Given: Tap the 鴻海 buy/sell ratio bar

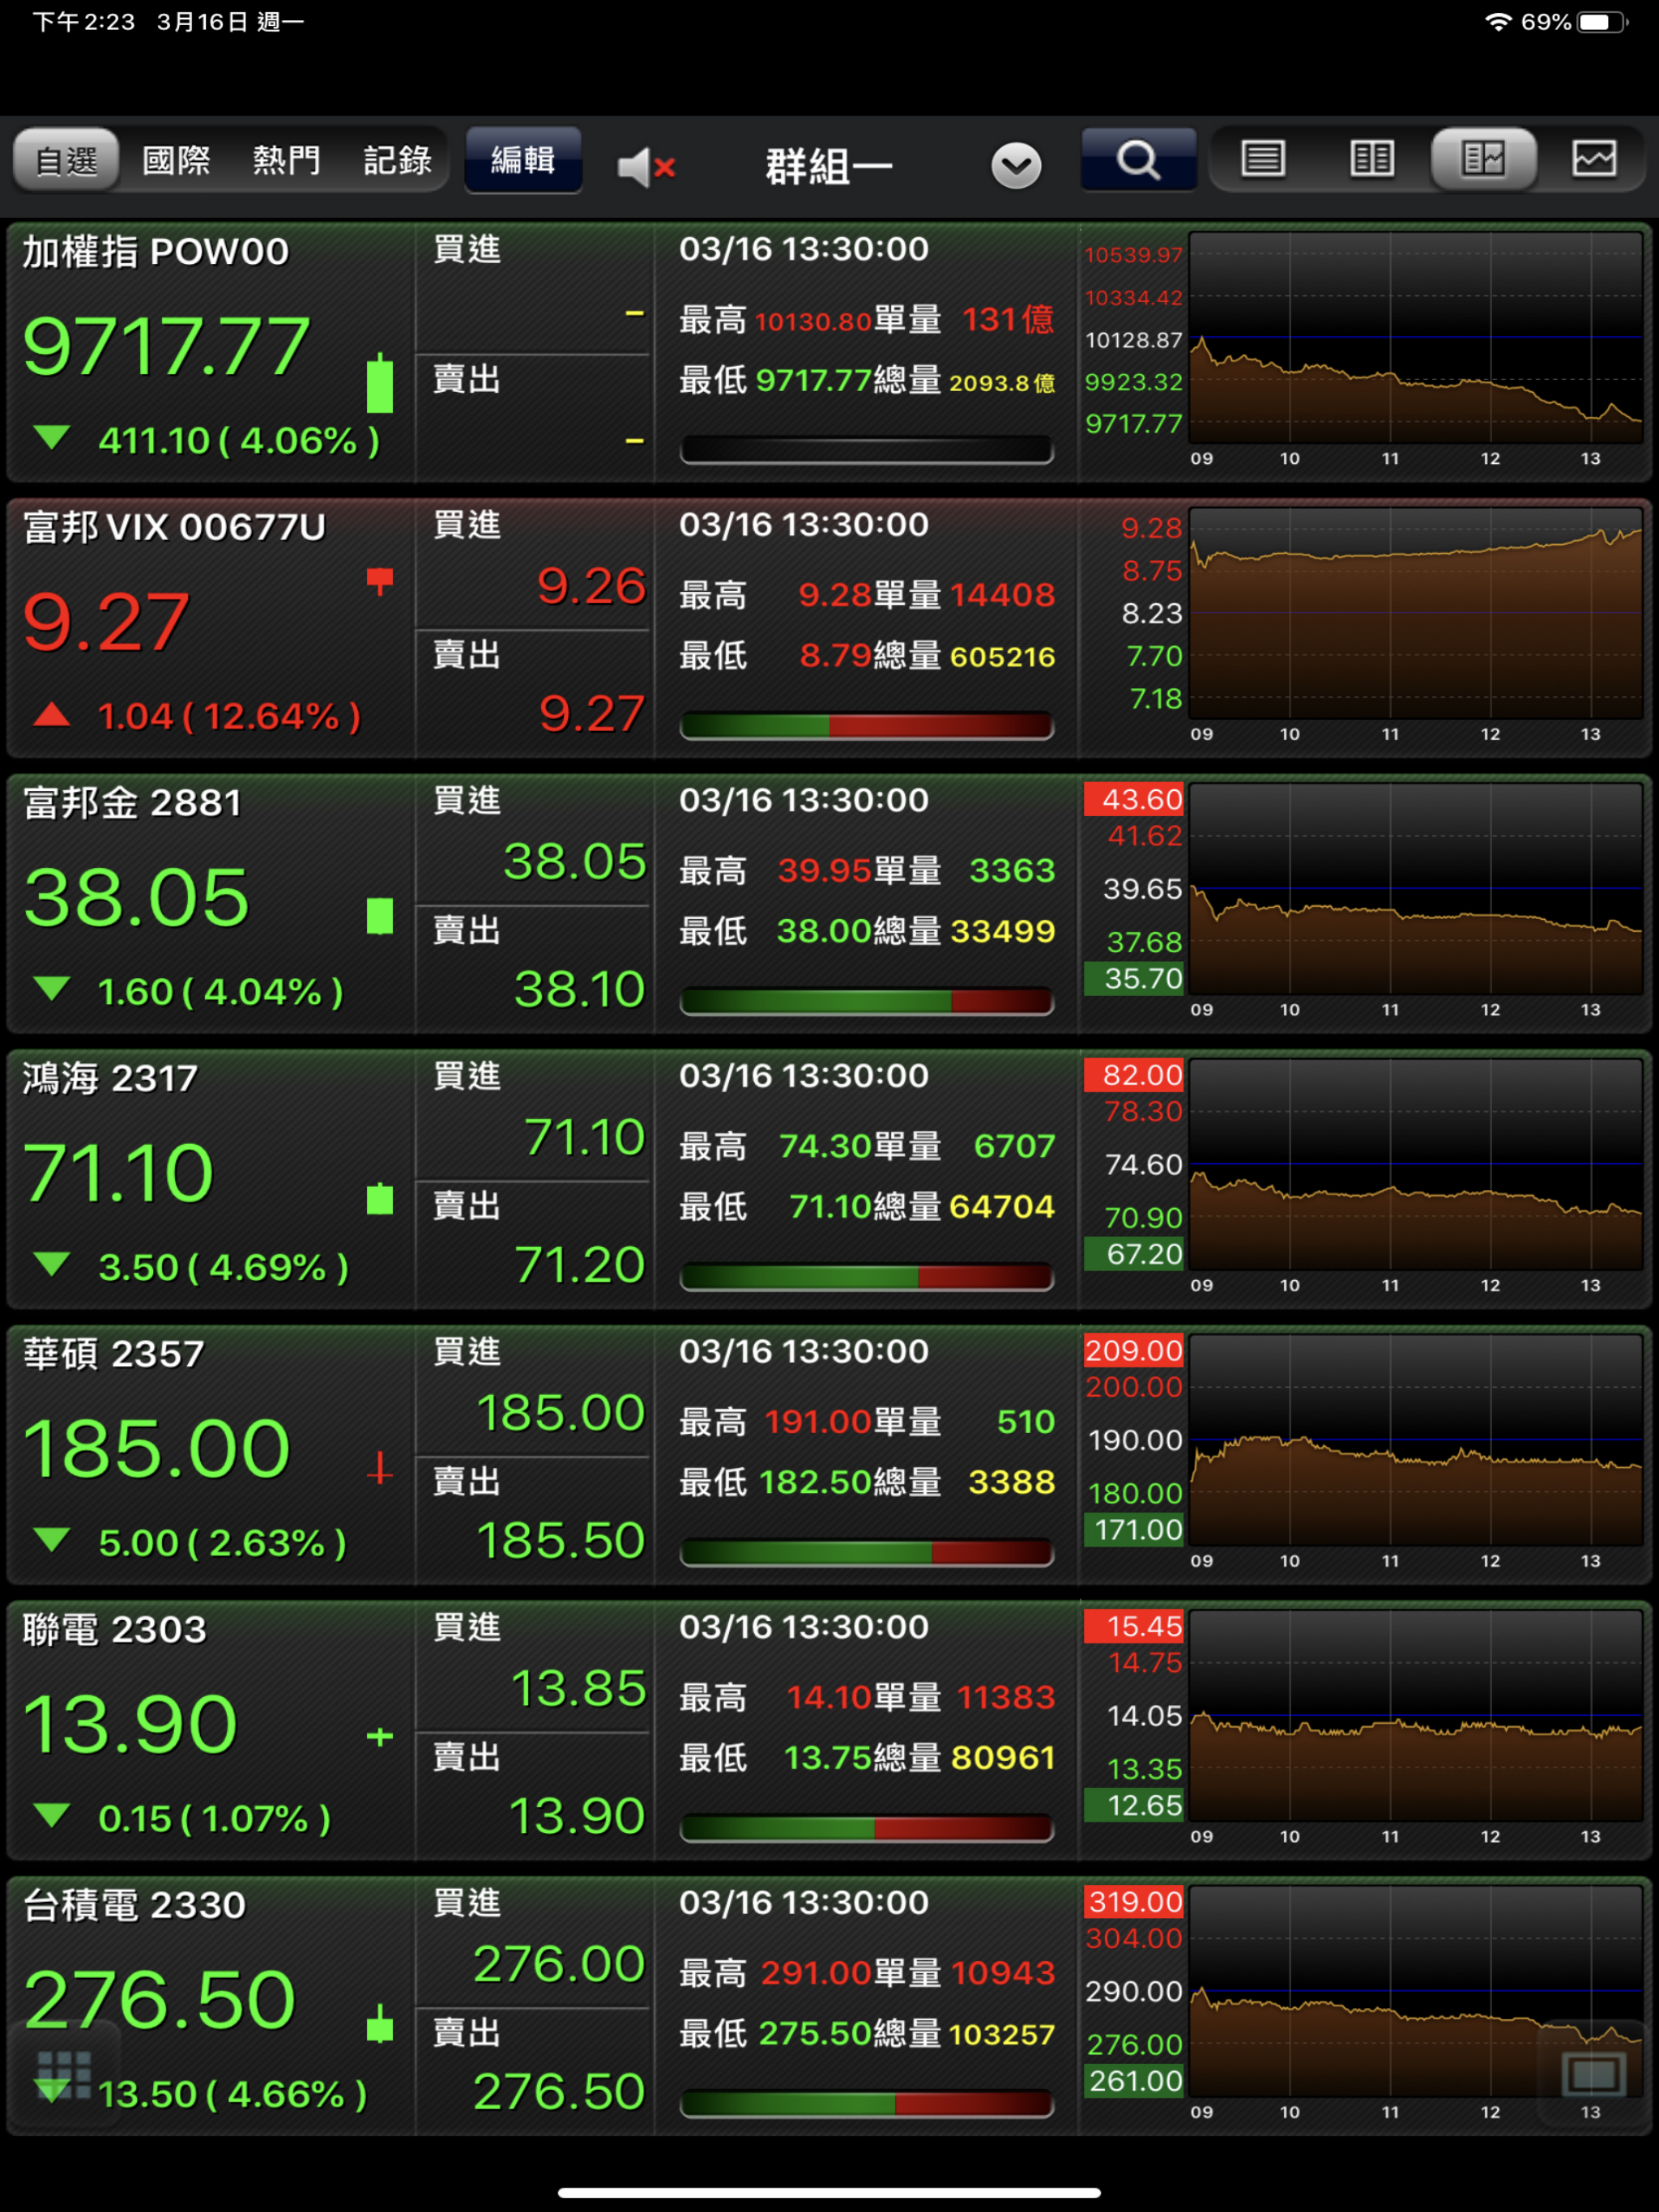Looking at the screenshot, I should (867, 1277).
